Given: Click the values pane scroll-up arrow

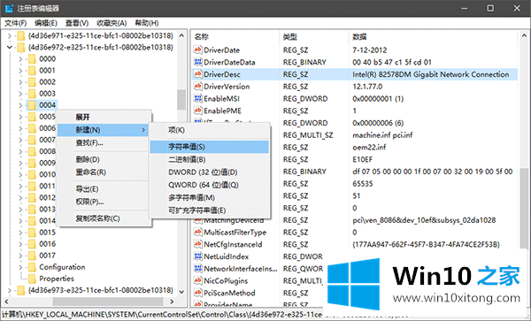Looking at the screenshot, I should pyautogui.click(x=524, y=35).
